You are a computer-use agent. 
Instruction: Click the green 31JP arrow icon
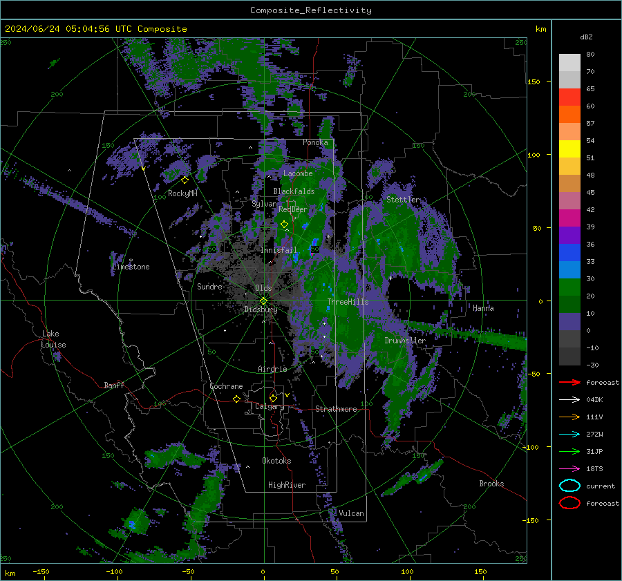pos(569,451)
